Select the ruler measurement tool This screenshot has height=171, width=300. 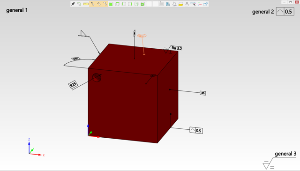[x=86, y=4]
